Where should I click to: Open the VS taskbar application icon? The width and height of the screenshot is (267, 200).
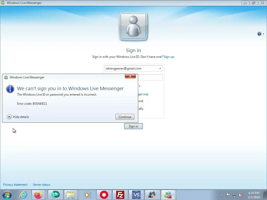(x=136, y=195)
